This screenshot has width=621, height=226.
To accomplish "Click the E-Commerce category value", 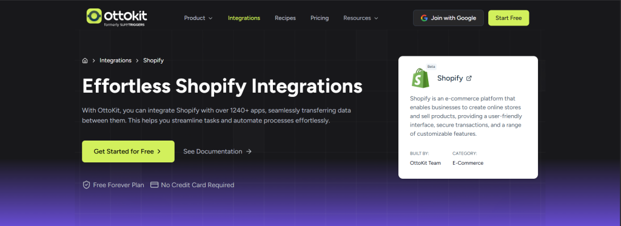I will (468, 163).
